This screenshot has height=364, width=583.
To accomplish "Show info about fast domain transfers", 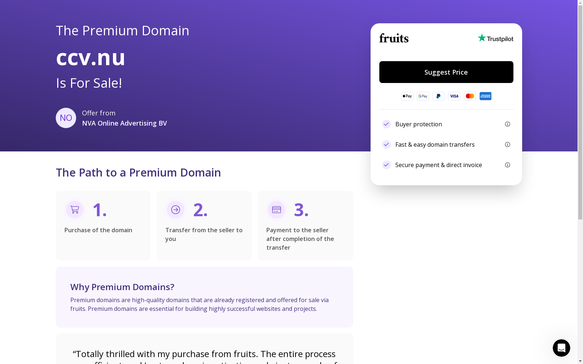I will pyautogui.click(x=507, y=145).
